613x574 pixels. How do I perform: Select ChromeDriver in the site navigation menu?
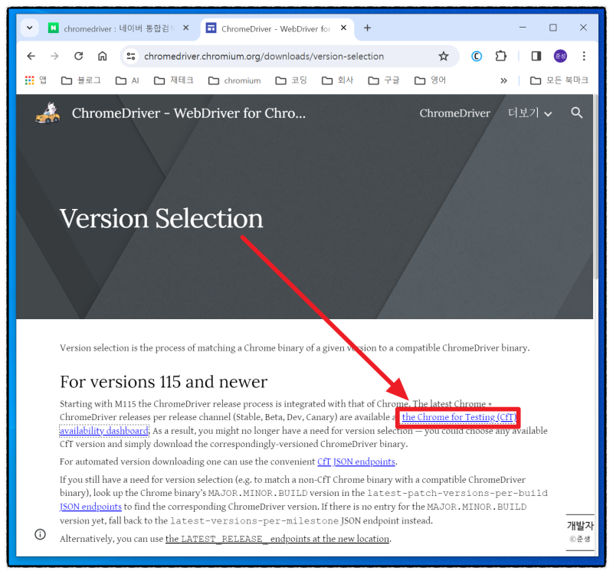pos(454,113)
